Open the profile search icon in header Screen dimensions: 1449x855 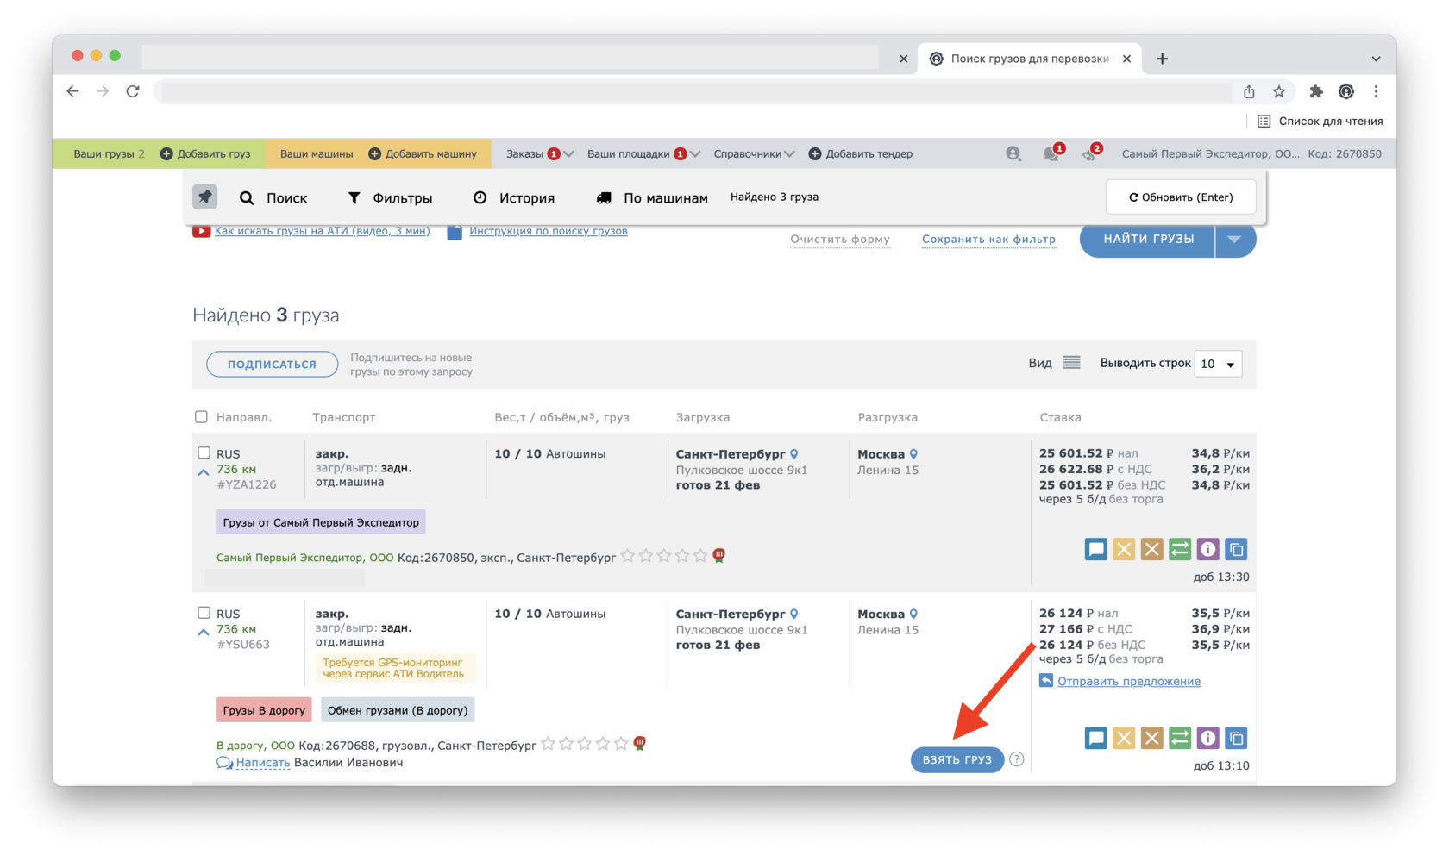pyautogui.click(x=1013, y=153)
